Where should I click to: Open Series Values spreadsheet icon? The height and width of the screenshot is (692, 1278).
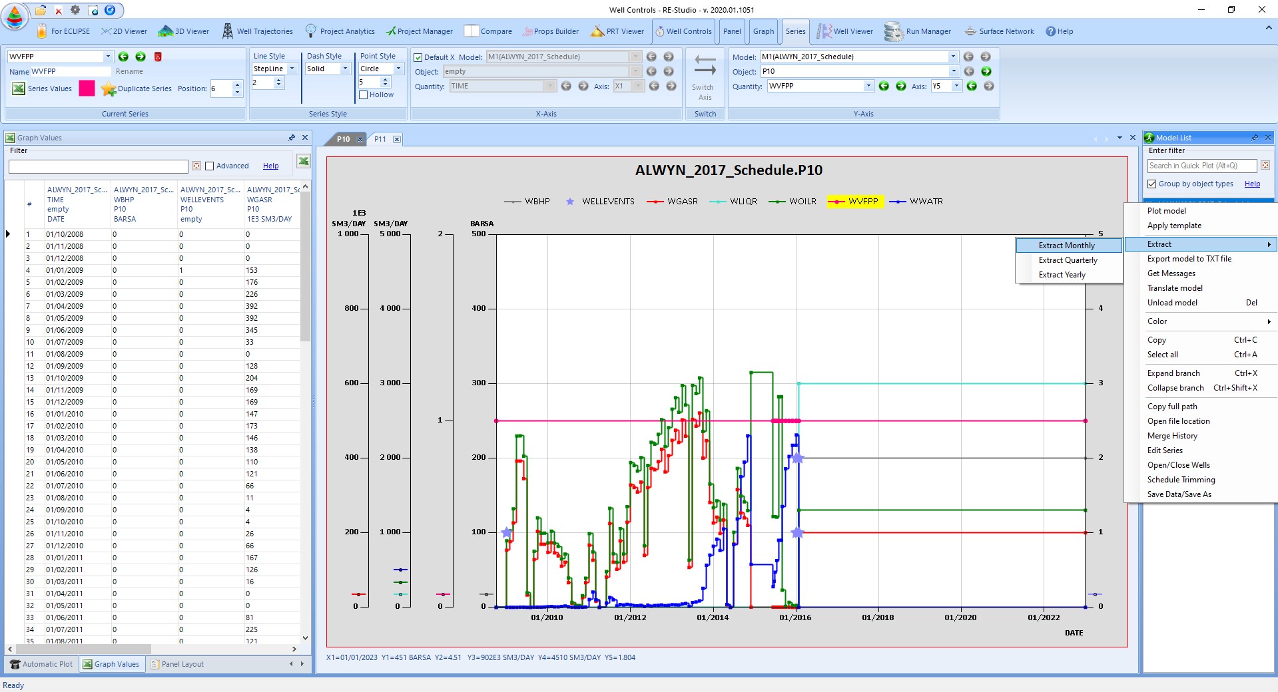19,88
